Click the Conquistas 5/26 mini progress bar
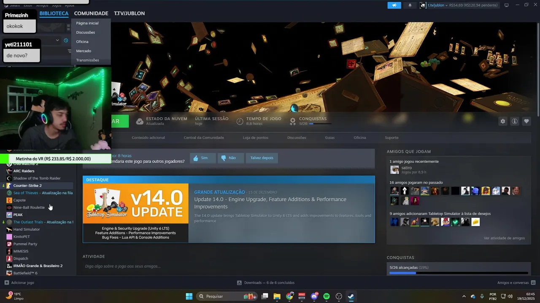 click(320, 124)
